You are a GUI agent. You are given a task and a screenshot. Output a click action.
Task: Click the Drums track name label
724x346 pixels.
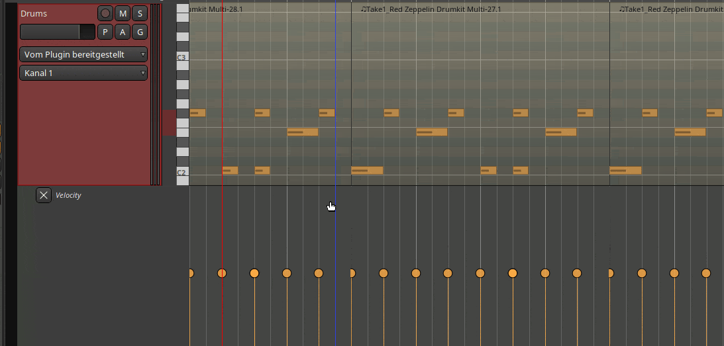point(34,13)
